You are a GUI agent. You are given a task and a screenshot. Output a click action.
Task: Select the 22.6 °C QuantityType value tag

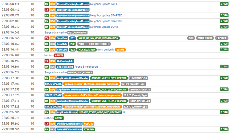tap(135, 107)
